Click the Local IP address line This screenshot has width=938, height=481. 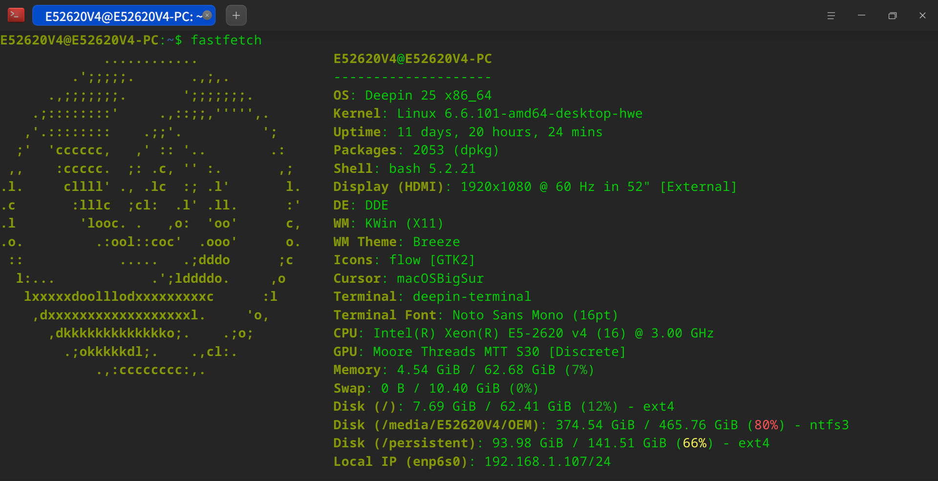[x=472, y=461]
